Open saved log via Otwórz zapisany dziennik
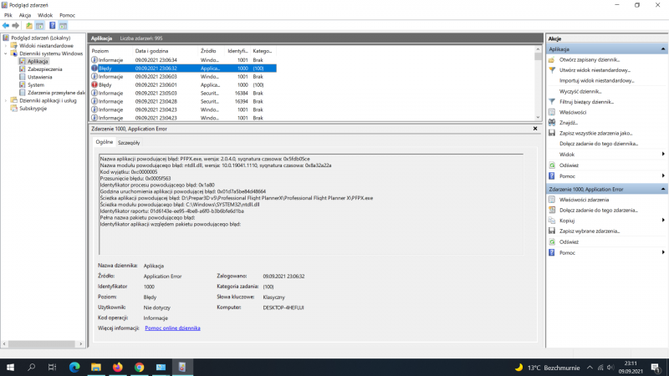Viewport: 669px width, 376px height. [x=590, y=59]
